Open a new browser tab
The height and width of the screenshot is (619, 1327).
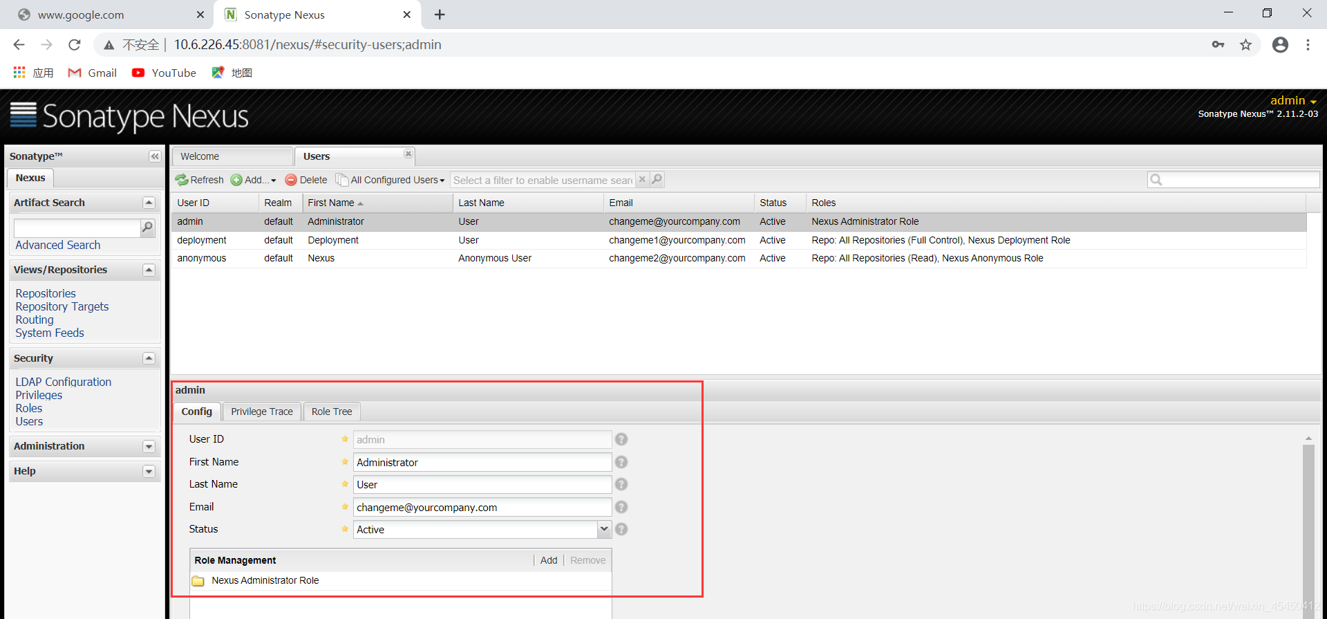[x=440, y=15]
